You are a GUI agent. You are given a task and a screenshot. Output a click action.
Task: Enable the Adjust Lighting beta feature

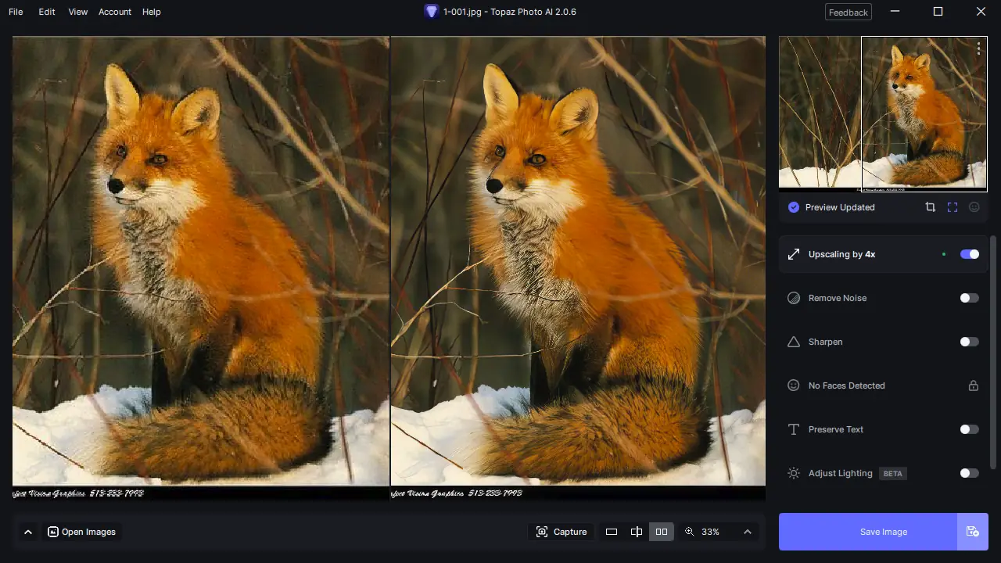(x=969, y=473)
